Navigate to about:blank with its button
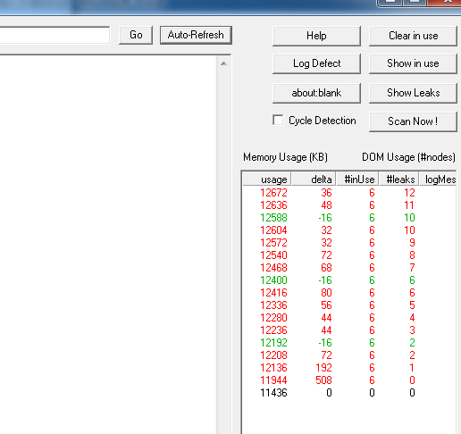Screen dimensions: 461x434 [x=316, y=93]
